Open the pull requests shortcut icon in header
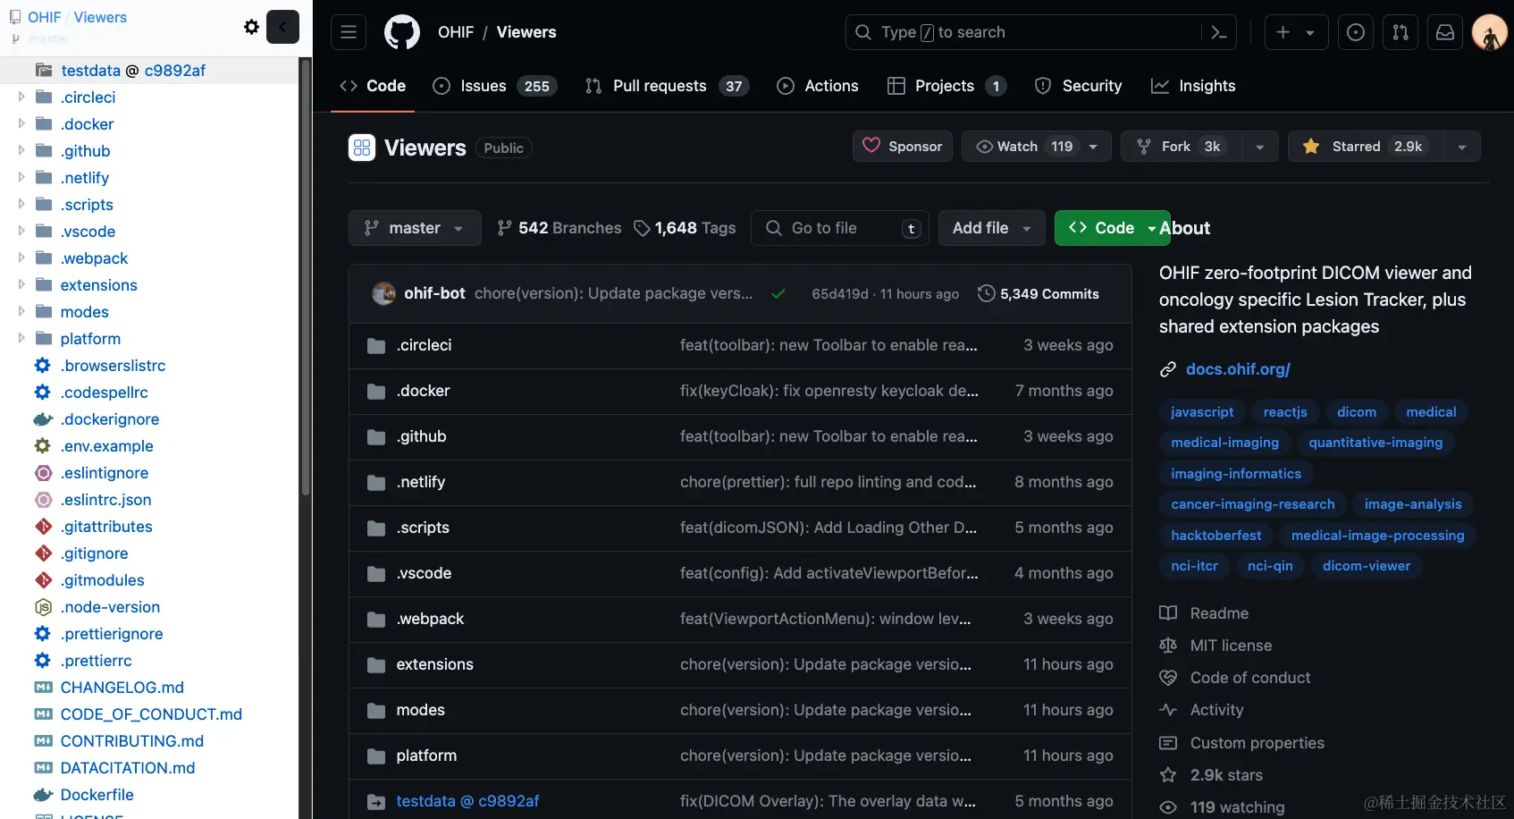Viewport: 1514px width, 819px height. pyautogui.click(x=1400, y=32)
